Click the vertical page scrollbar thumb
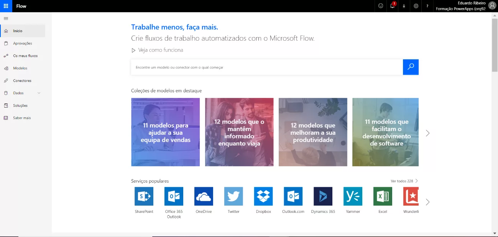Viewport: 498px width, 237px height. 495,45
